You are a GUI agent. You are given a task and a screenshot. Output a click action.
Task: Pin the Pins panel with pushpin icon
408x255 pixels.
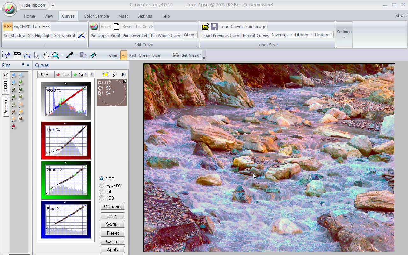23,65
